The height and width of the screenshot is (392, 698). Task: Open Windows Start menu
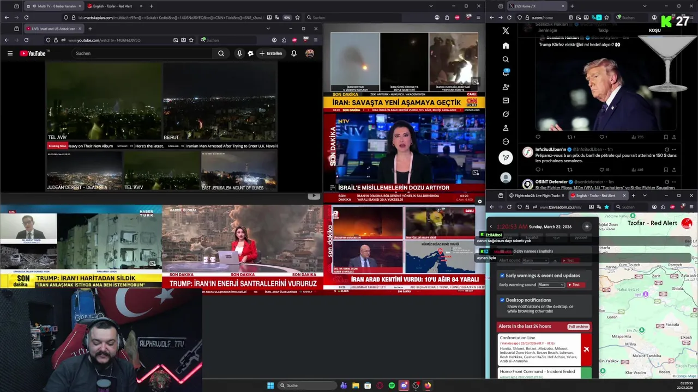270,385
